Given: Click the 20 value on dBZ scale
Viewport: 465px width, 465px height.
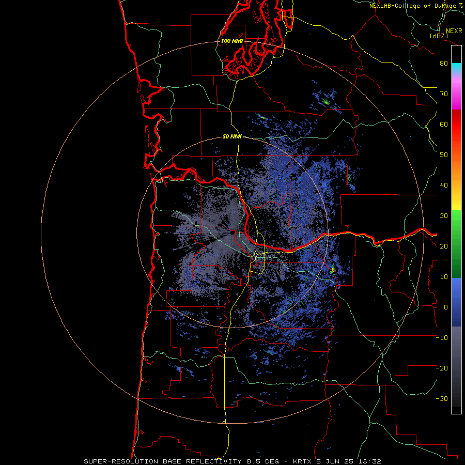Looking at the screenshot, I should coord(444,246).
